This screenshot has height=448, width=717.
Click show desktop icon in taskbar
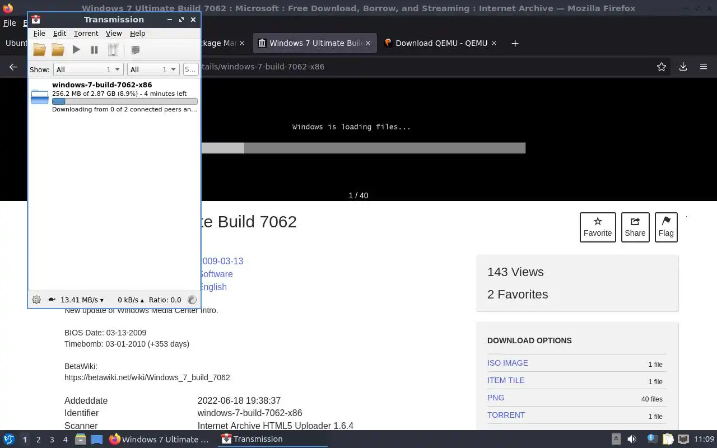[x=97, y=439]
